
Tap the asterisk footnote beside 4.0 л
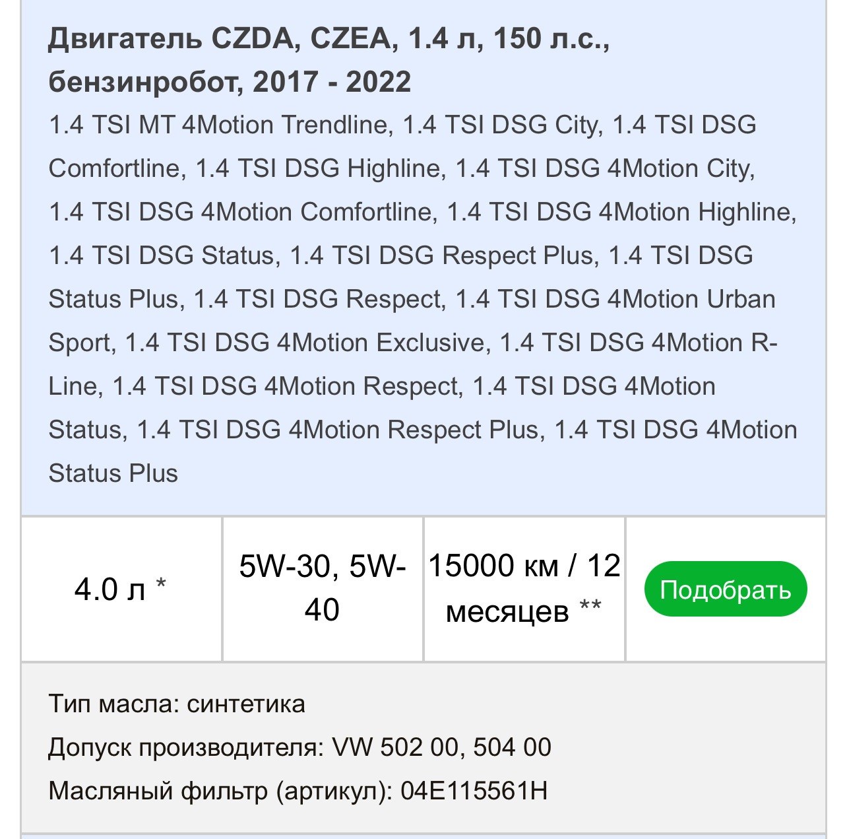pos(161,584)
